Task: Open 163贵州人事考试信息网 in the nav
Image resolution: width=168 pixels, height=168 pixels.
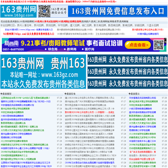Action: 46,21
